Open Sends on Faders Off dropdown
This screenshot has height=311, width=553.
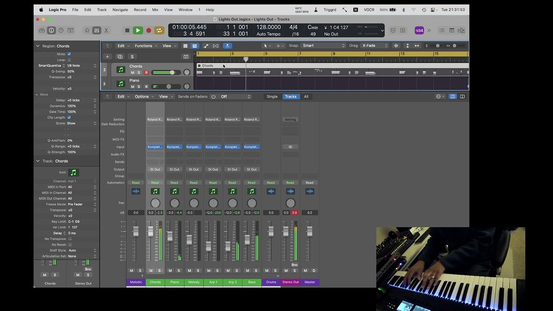point(235,97)
